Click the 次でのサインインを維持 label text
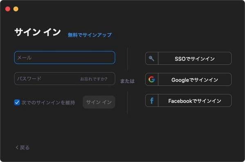 tap(48, 102)
